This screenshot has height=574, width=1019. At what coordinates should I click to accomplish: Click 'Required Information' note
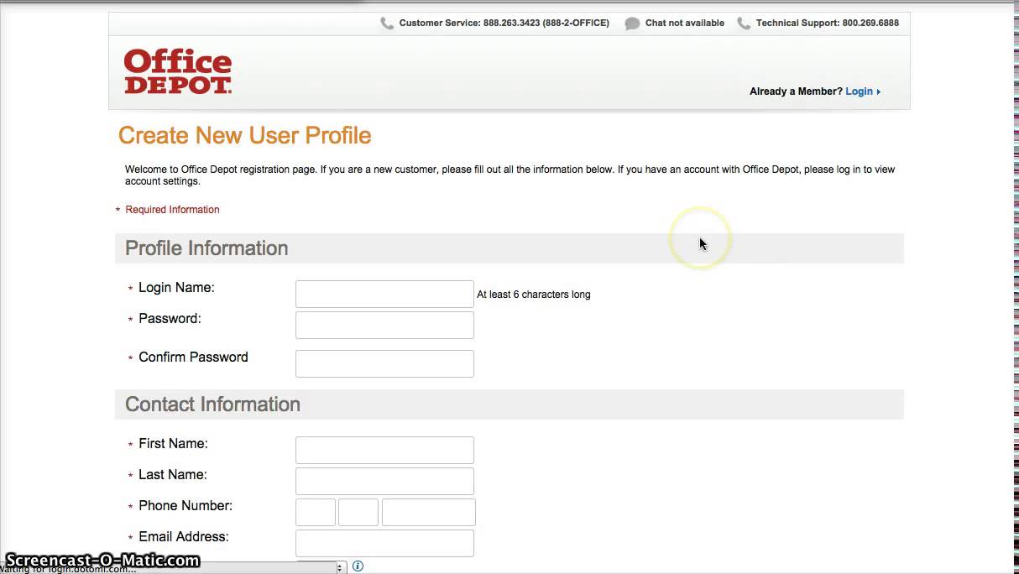(x=172, y=210)
